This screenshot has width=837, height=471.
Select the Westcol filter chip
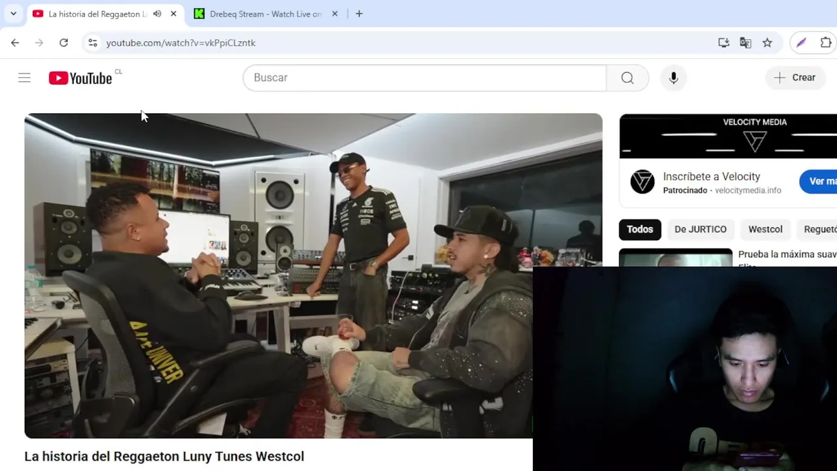tap(765, 229)
